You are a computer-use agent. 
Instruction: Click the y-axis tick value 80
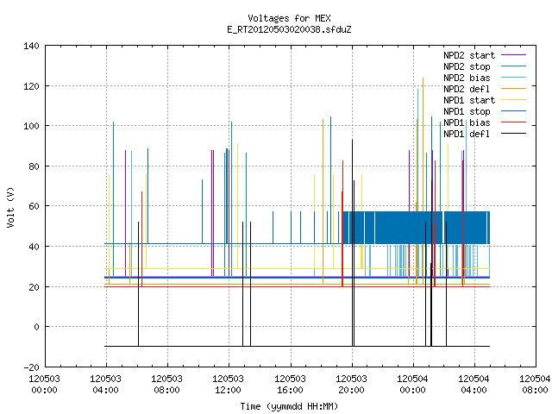[34, 166]
